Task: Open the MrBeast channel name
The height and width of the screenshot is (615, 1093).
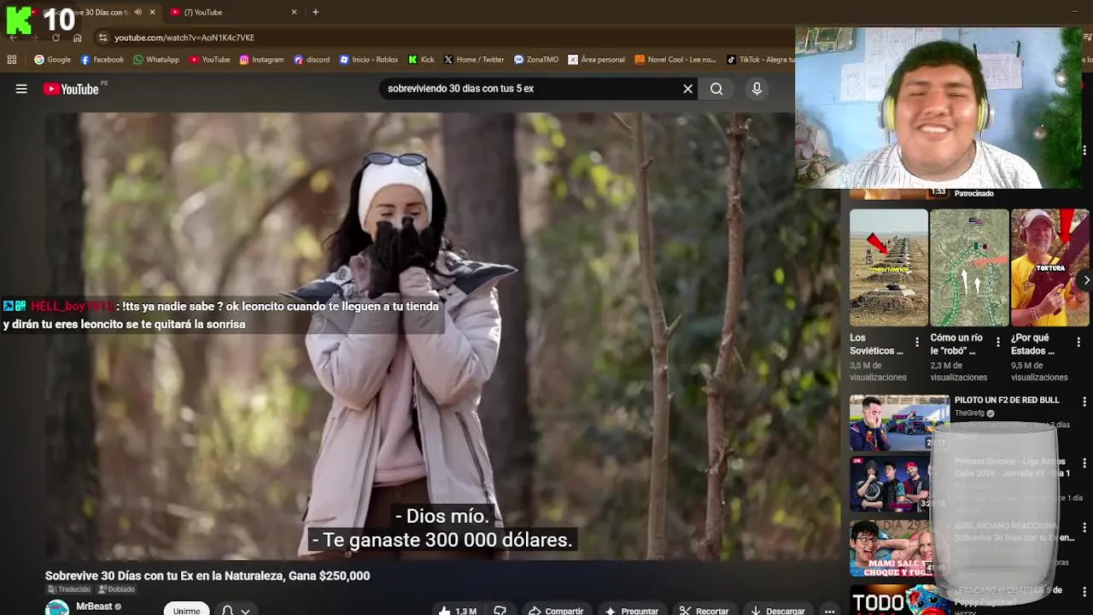Action: click(x=94, y=606)
